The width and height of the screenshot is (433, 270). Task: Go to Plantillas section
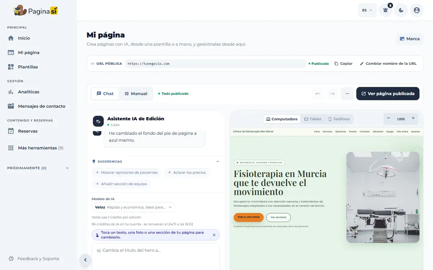click(x=28, y=67)
